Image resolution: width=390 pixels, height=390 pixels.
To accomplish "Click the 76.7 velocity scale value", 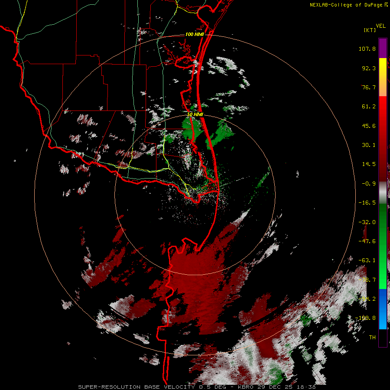I will tap(369, 87).
